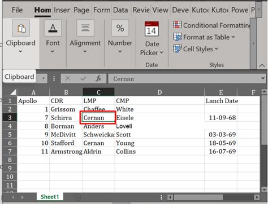268x204 pixels.
Task: Open the File tab
Action: (x=17, y=10)
